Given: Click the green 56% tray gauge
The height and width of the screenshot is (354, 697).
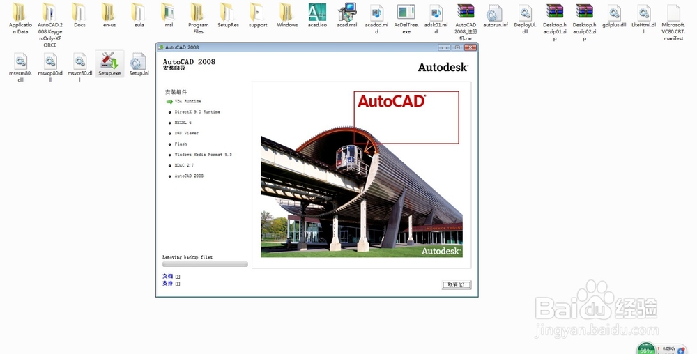Looking at the screenshot, I should tap(646, 348).
